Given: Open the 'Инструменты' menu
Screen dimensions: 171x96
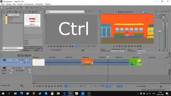Looking at the screenshot, I should 29,4.
